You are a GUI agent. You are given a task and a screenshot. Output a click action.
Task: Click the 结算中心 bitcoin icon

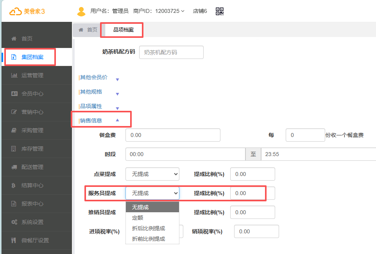pyautogui.click(x=13, y=186)
